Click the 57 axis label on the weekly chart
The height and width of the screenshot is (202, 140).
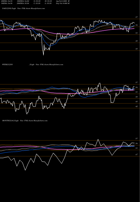click(137, 82)
